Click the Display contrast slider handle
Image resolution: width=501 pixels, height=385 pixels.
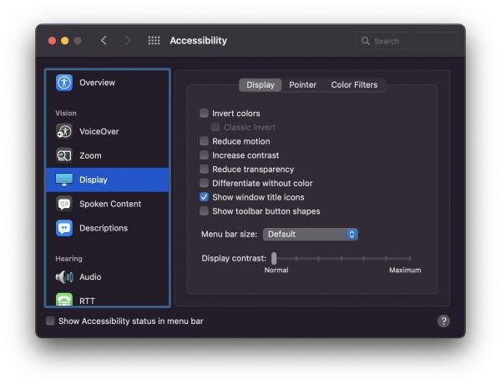(274, 259)
